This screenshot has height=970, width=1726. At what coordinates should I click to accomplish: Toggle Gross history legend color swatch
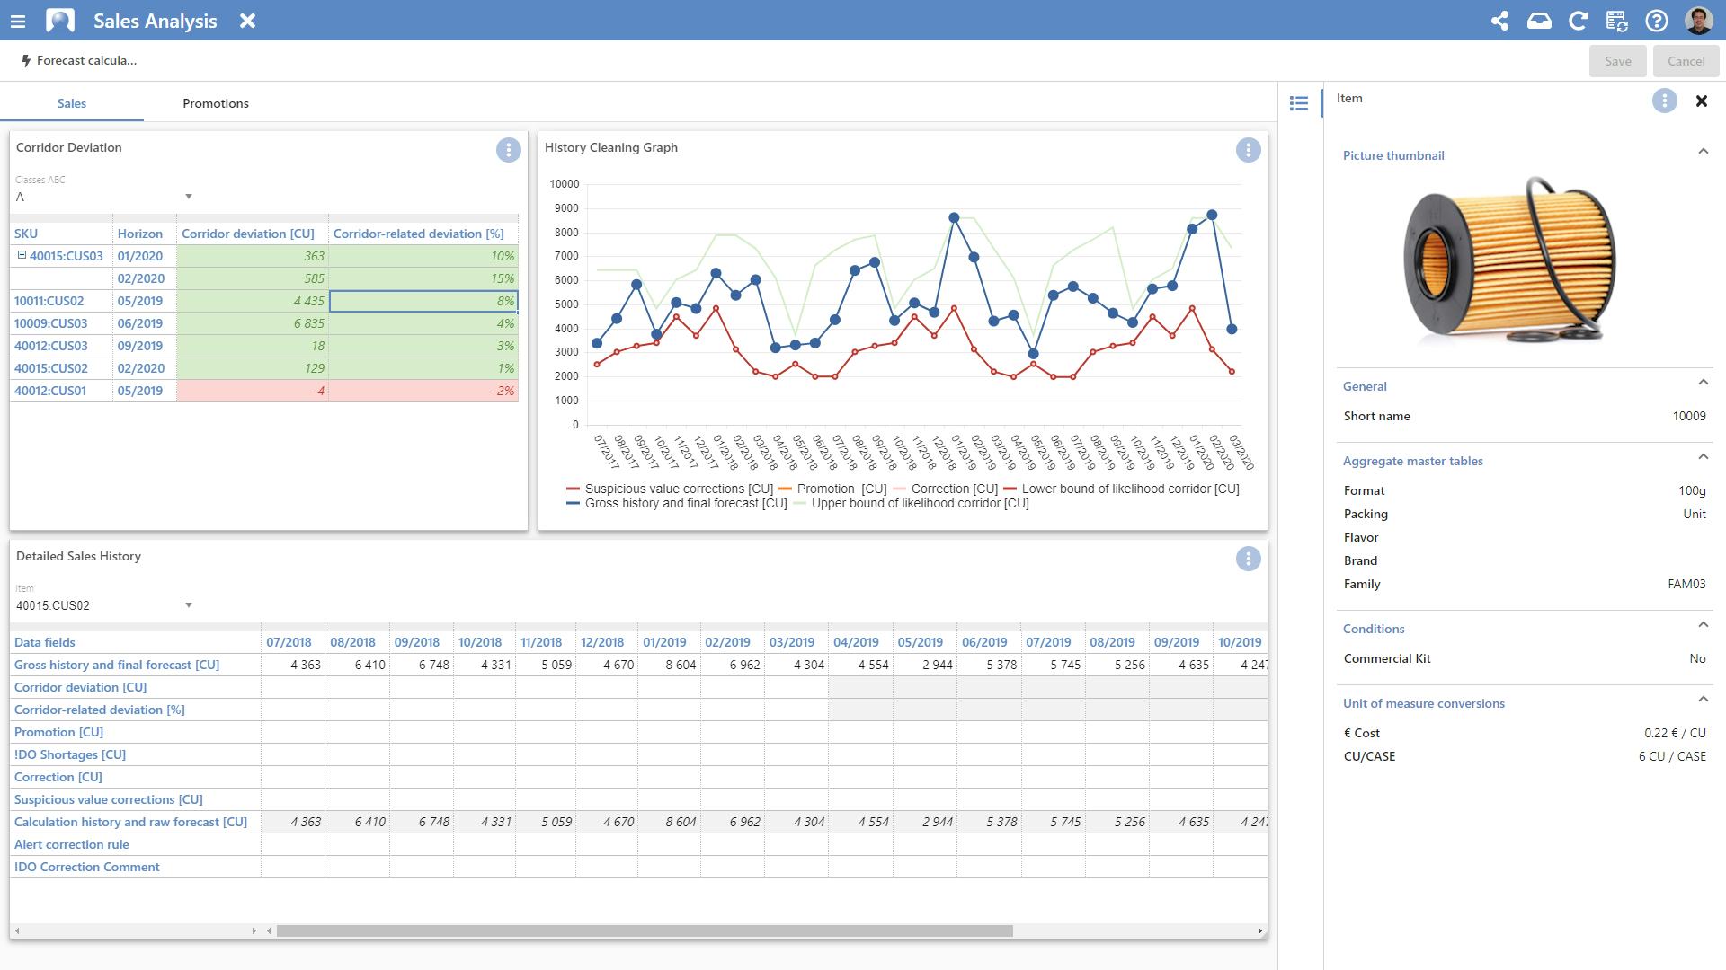(x=574, y=504)
